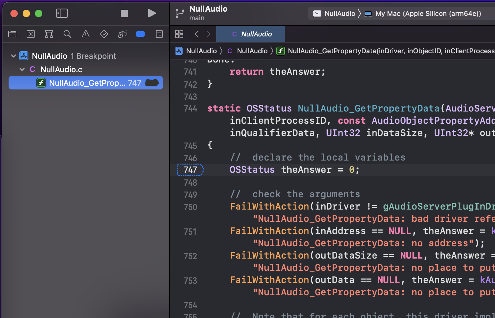Open the Report navigator icon
This screenshot has width=495, height=318.
click(159, 34)
